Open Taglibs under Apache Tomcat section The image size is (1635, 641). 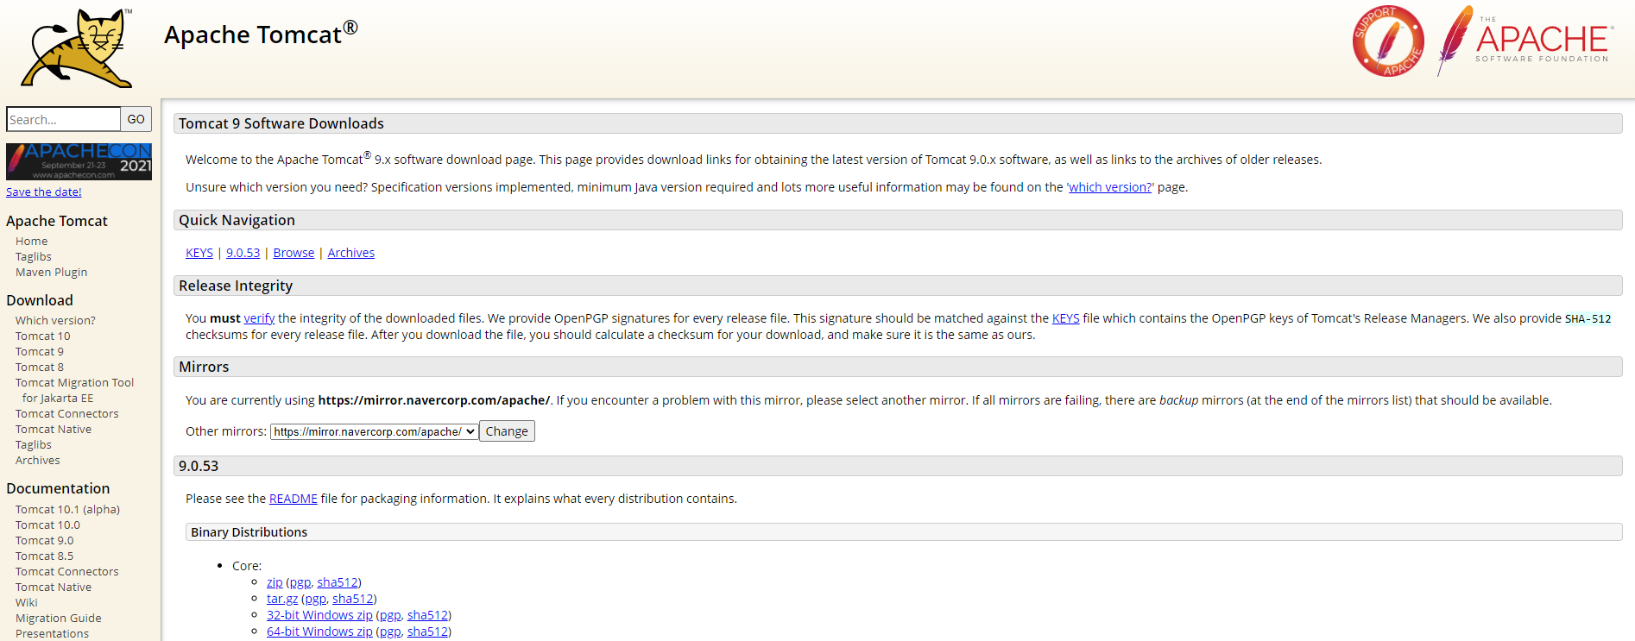click(x=34, y=256)
